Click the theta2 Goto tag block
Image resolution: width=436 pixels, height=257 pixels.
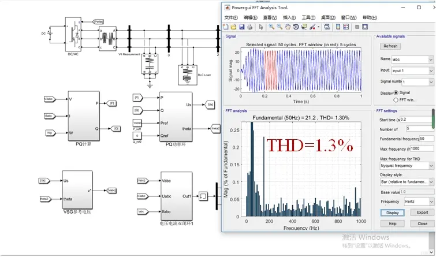pyautogui.click(x=215, y=128)
